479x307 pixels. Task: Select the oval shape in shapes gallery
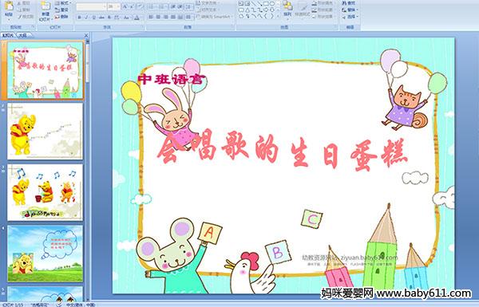coord(272,4)
